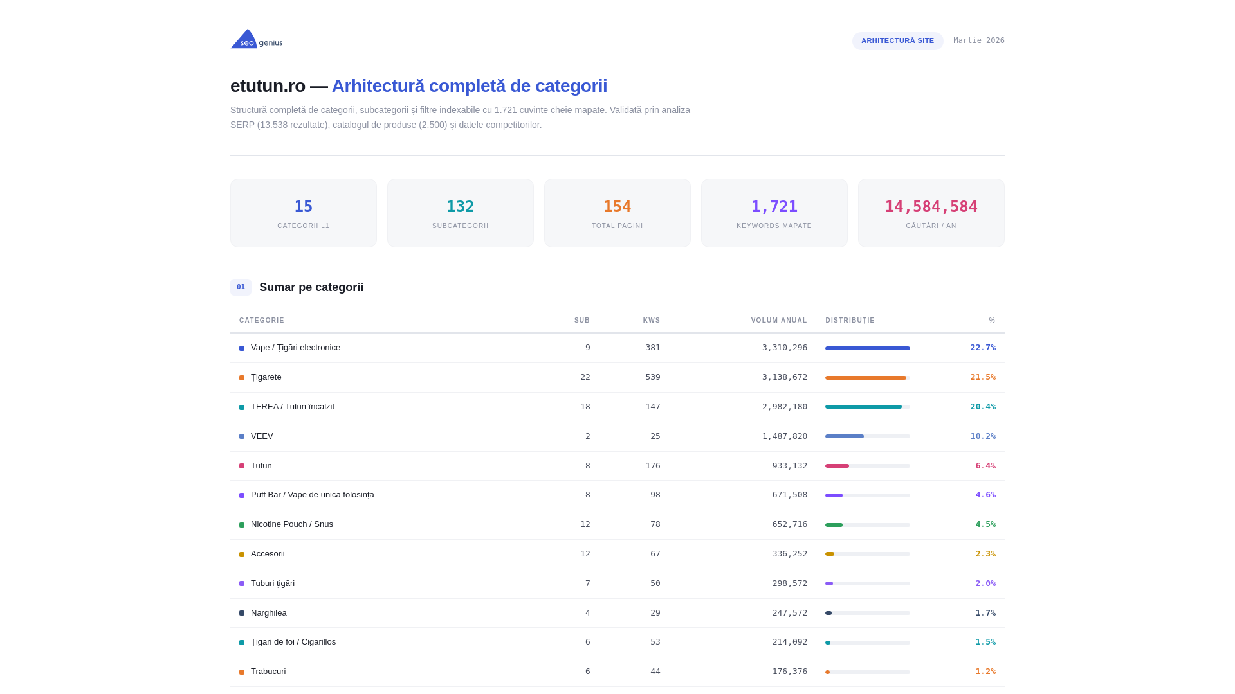
Task: Select the Trabucuri category row
Action: [x=268, y=672]
